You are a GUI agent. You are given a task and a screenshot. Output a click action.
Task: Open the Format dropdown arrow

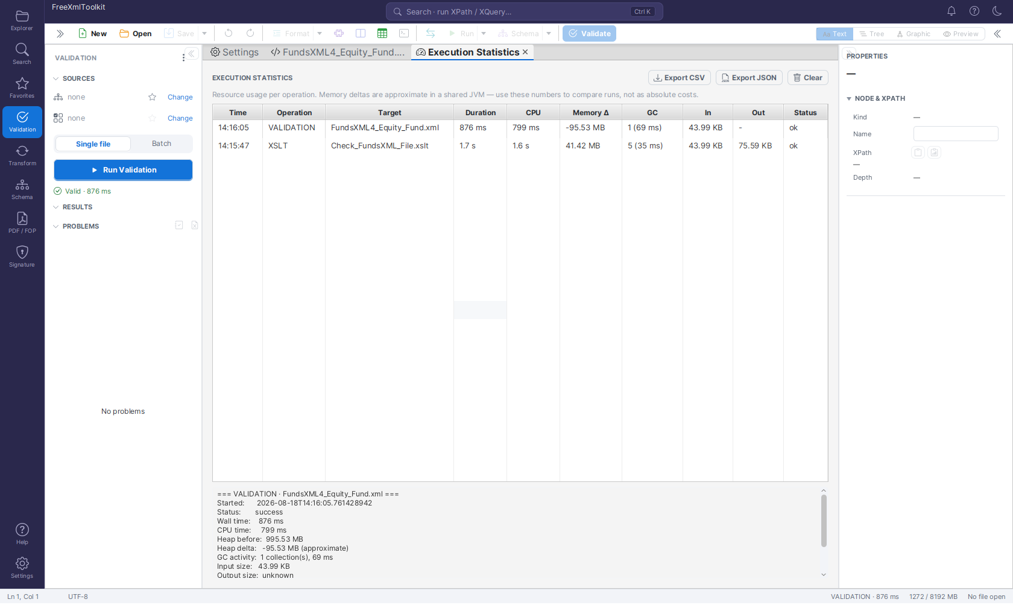pyautogui.click(x=320, y=34)
